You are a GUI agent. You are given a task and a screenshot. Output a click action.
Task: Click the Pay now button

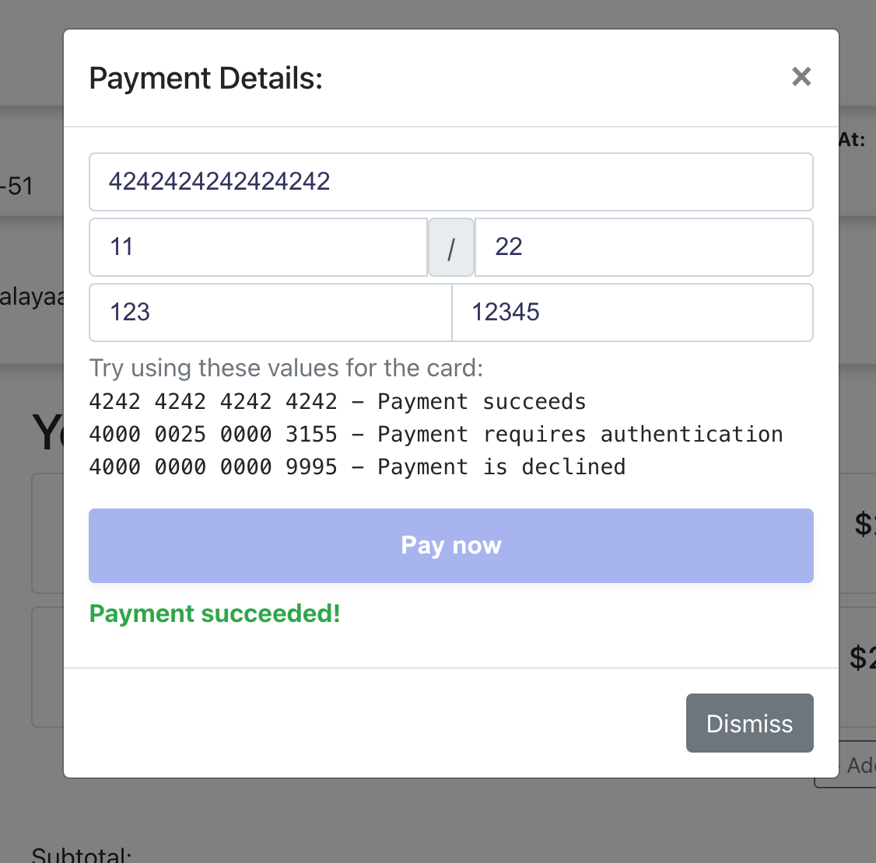(451, 545)
